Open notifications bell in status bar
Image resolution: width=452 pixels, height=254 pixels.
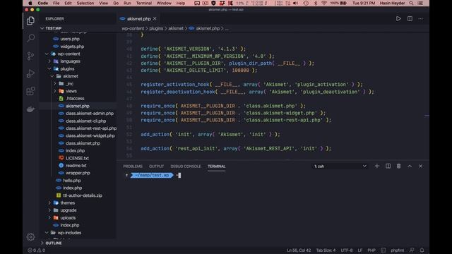422,250
